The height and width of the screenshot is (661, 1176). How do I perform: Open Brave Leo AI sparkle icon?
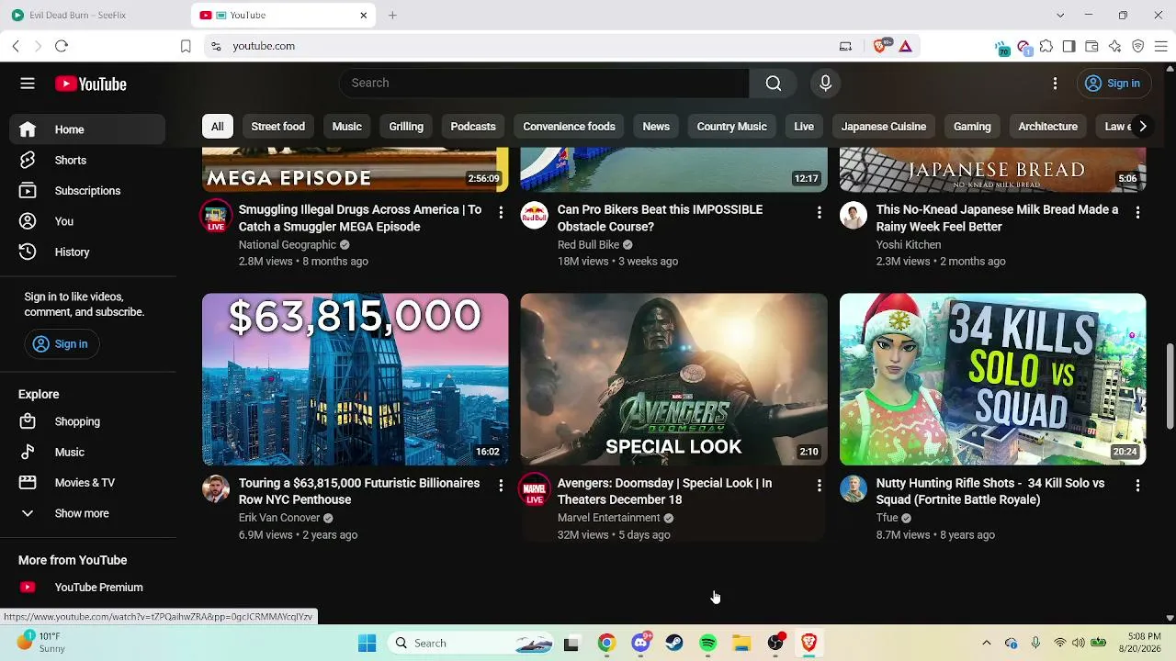[1114, 46]
